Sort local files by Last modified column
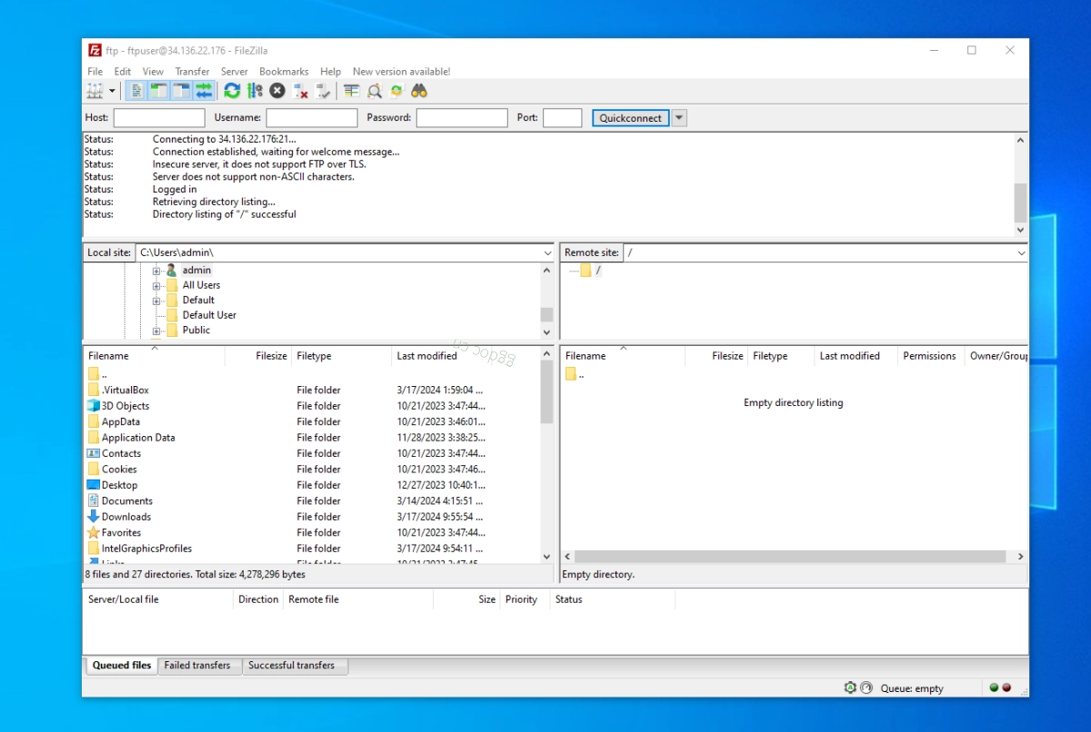 pyautogui.click(x=465, y=356)
